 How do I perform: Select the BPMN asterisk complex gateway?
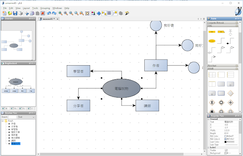pos(212,111)
